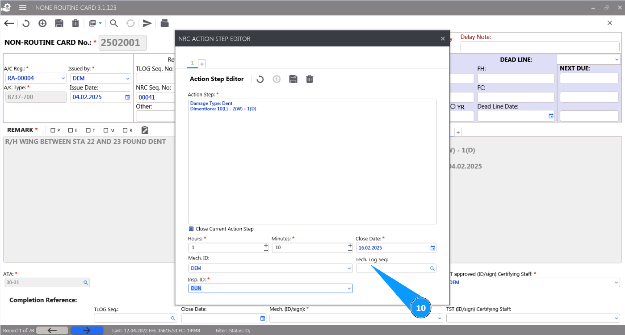Delete the card with main toolbar trash icon
Screen dimensions: 625x335
(76, 24)
